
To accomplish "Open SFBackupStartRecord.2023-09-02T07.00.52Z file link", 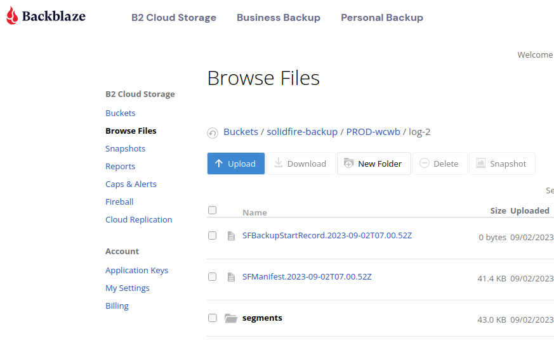I will 327,235.
